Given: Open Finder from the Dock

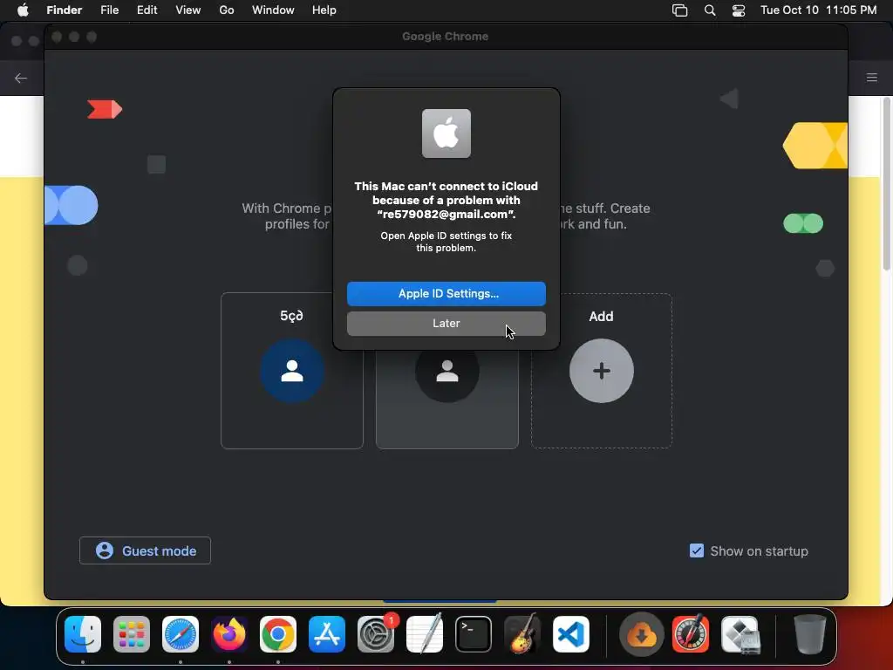Looking at the screenshot, I should (83, 634).
